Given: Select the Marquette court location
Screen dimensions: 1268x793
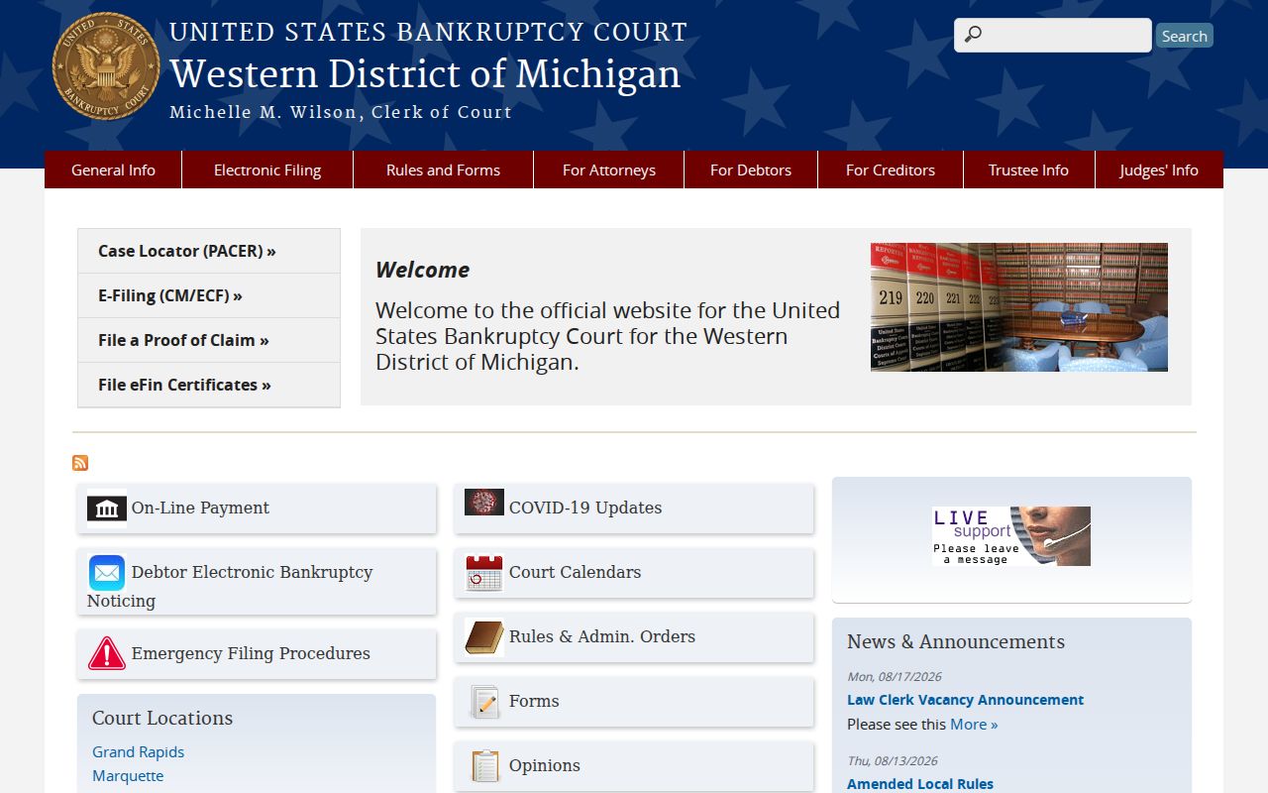Looking at the screenshot, I should pyautogui.click(x=128, y=775).
